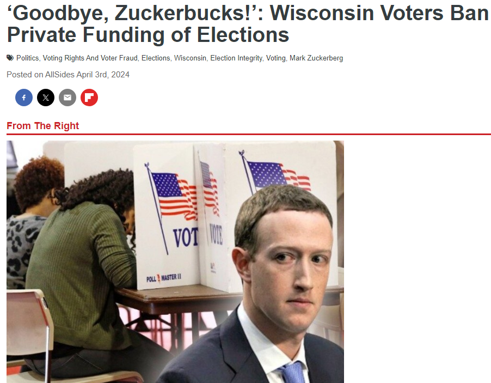Click the From The Right heading
Viewport: 491px width, 383px height.
(42, 126)
